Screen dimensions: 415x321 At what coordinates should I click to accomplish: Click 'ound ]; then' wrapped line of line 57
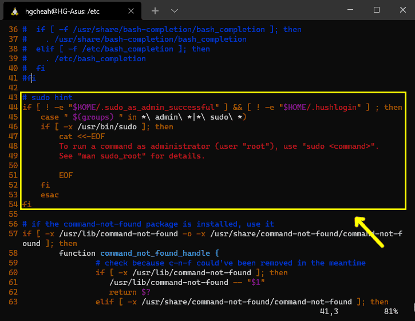coord(50,243)
